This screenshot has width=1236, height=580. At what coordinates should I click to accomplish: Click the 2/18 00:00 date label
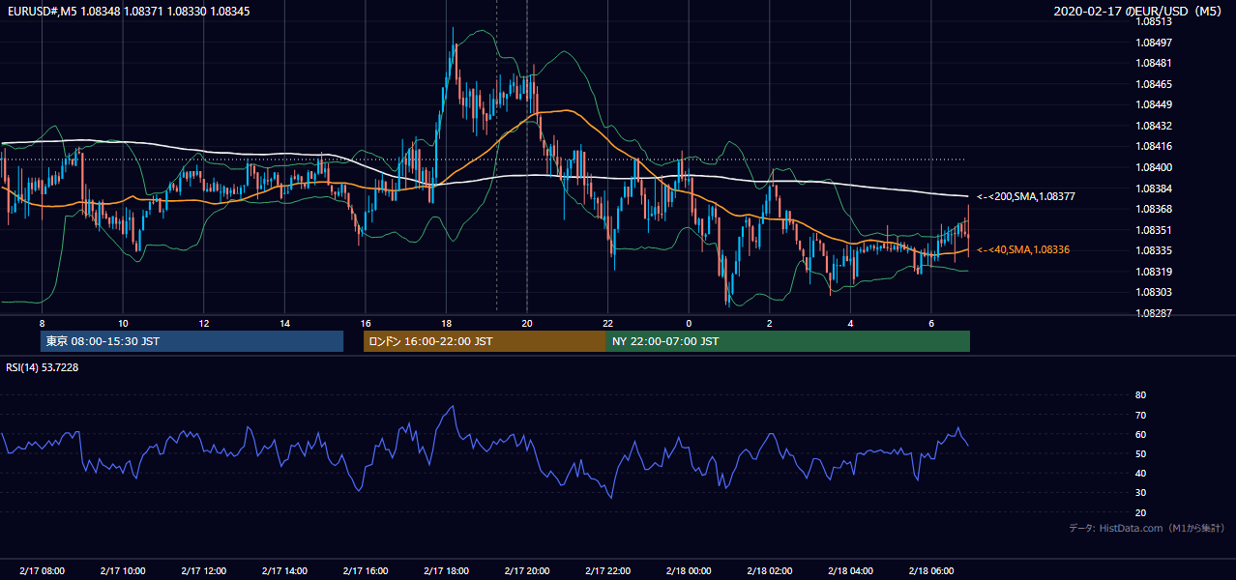click(x=689, y=571)
